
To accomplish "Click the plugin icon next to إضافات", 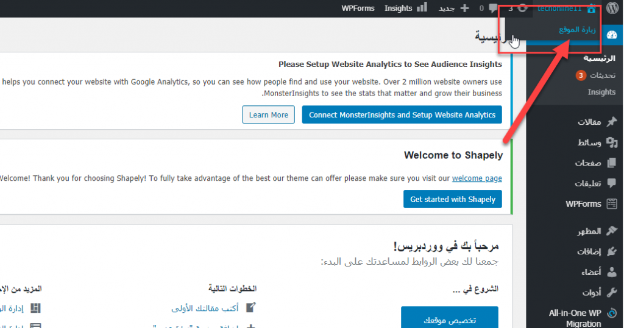I will 612,251.
